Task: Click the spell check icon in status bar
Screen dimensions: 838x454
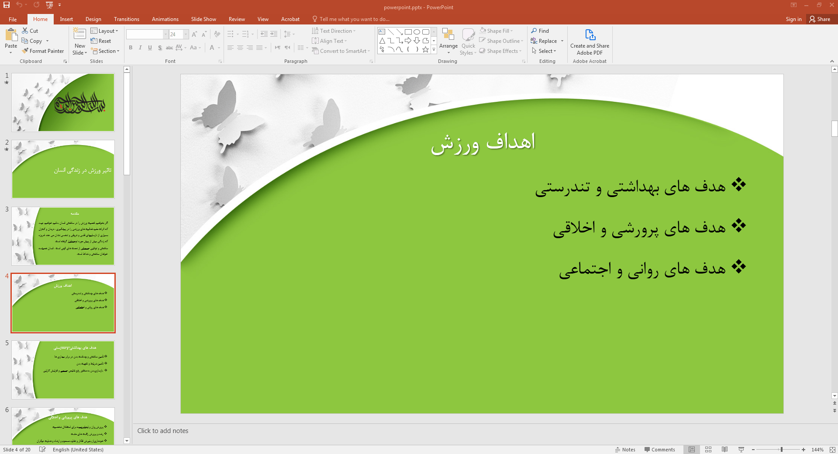Action: click(x=42, y=449)
